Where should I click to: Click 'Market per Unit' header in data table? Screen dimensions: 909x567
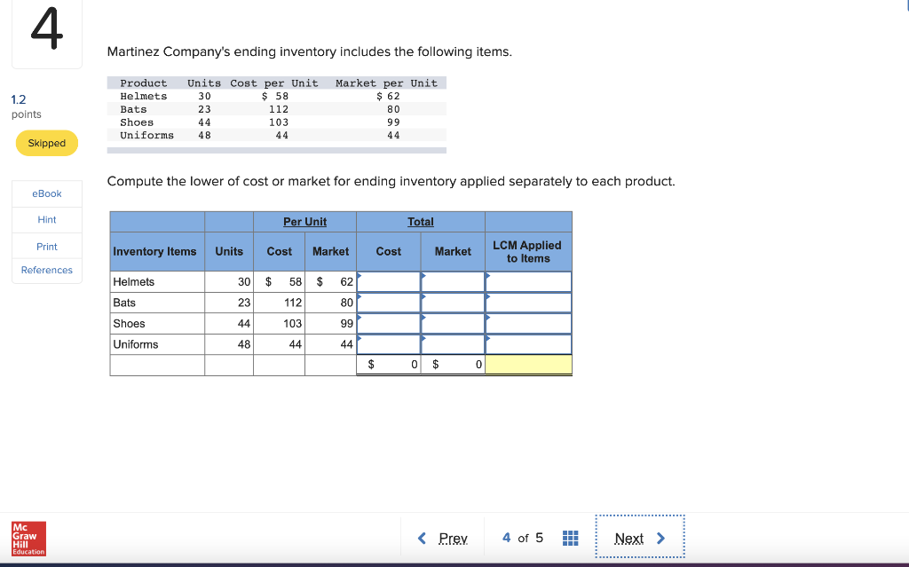(387, 83)
